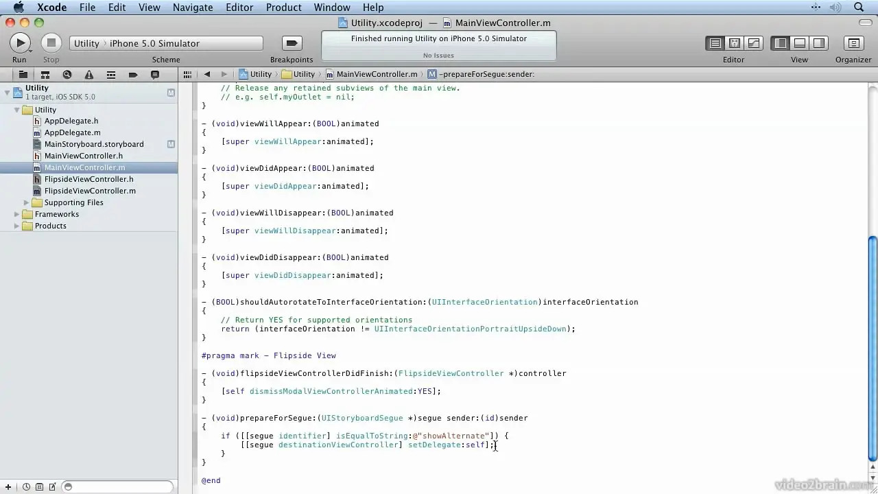Expand the Frameworks group
Image resolution: width=878 pixels, height=494 pixels.
17,214
